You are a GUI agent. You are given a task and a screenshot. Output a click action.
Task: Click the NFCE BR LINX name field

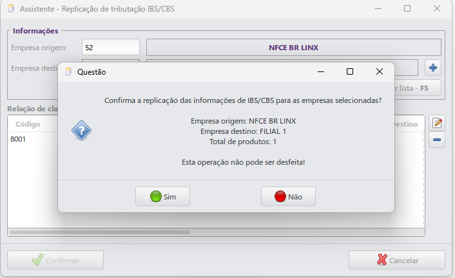point(293,47)
